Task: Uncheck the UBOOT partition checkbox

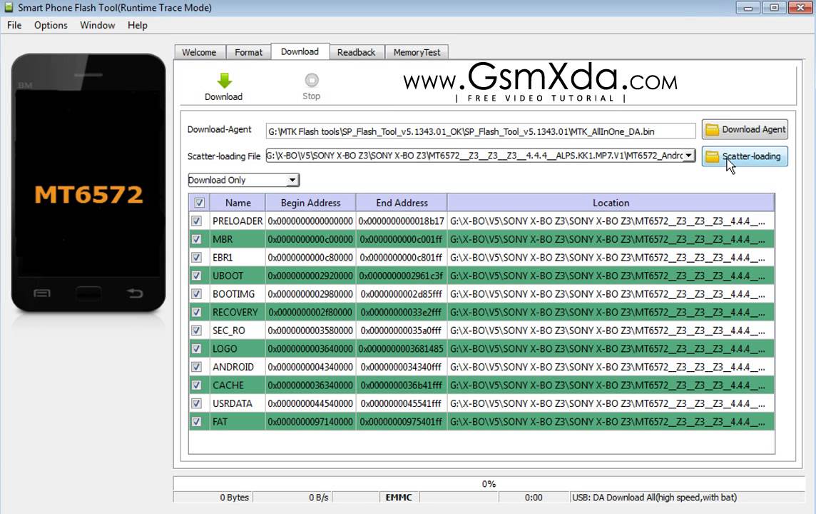Action: point(196,276)
